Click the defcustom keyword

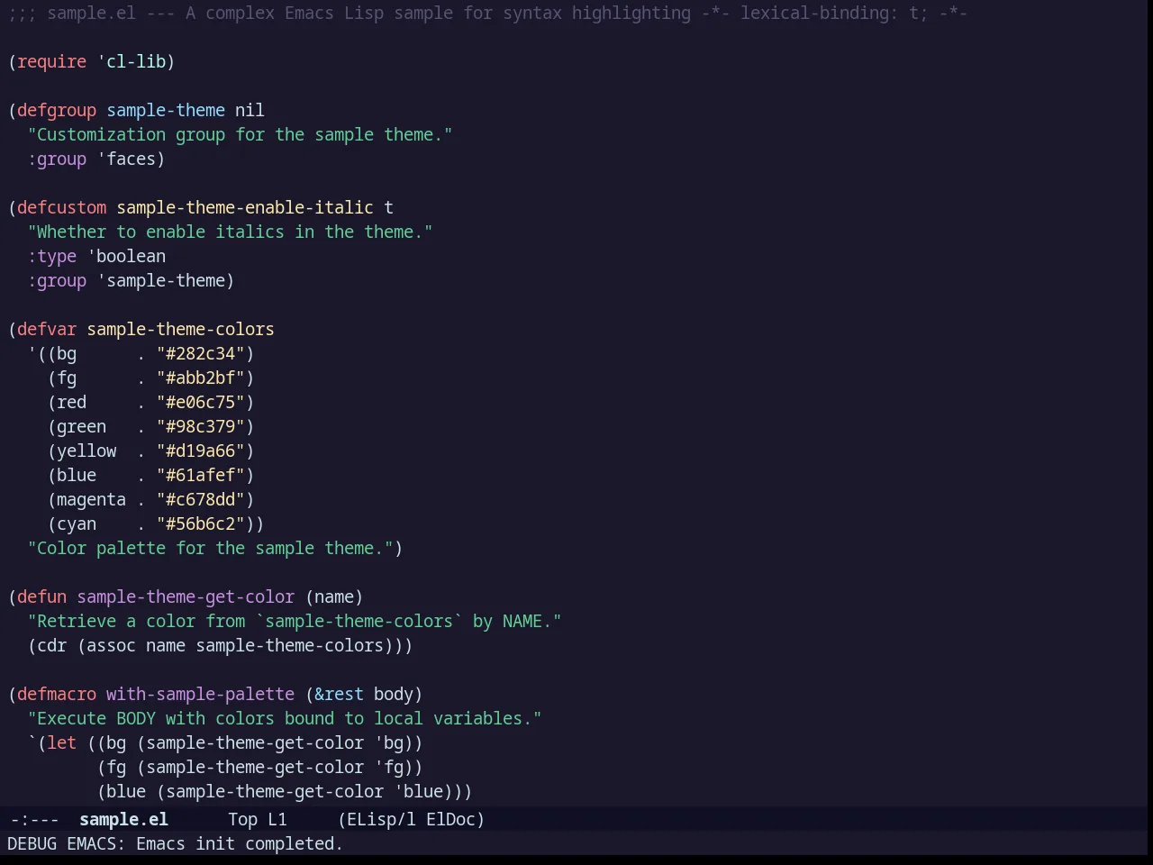click(x=62, y=207)
